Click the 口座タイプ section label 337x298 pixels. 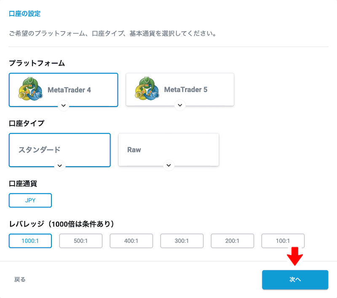point(27,123)
